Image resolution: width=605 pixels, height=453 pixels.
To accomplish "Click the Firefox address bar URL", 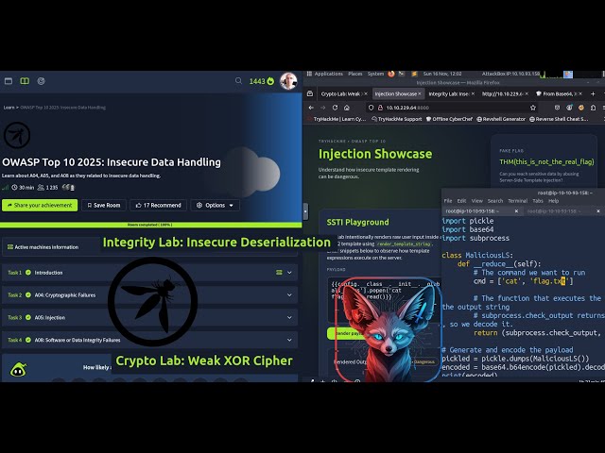I will [x=407, y=108].
